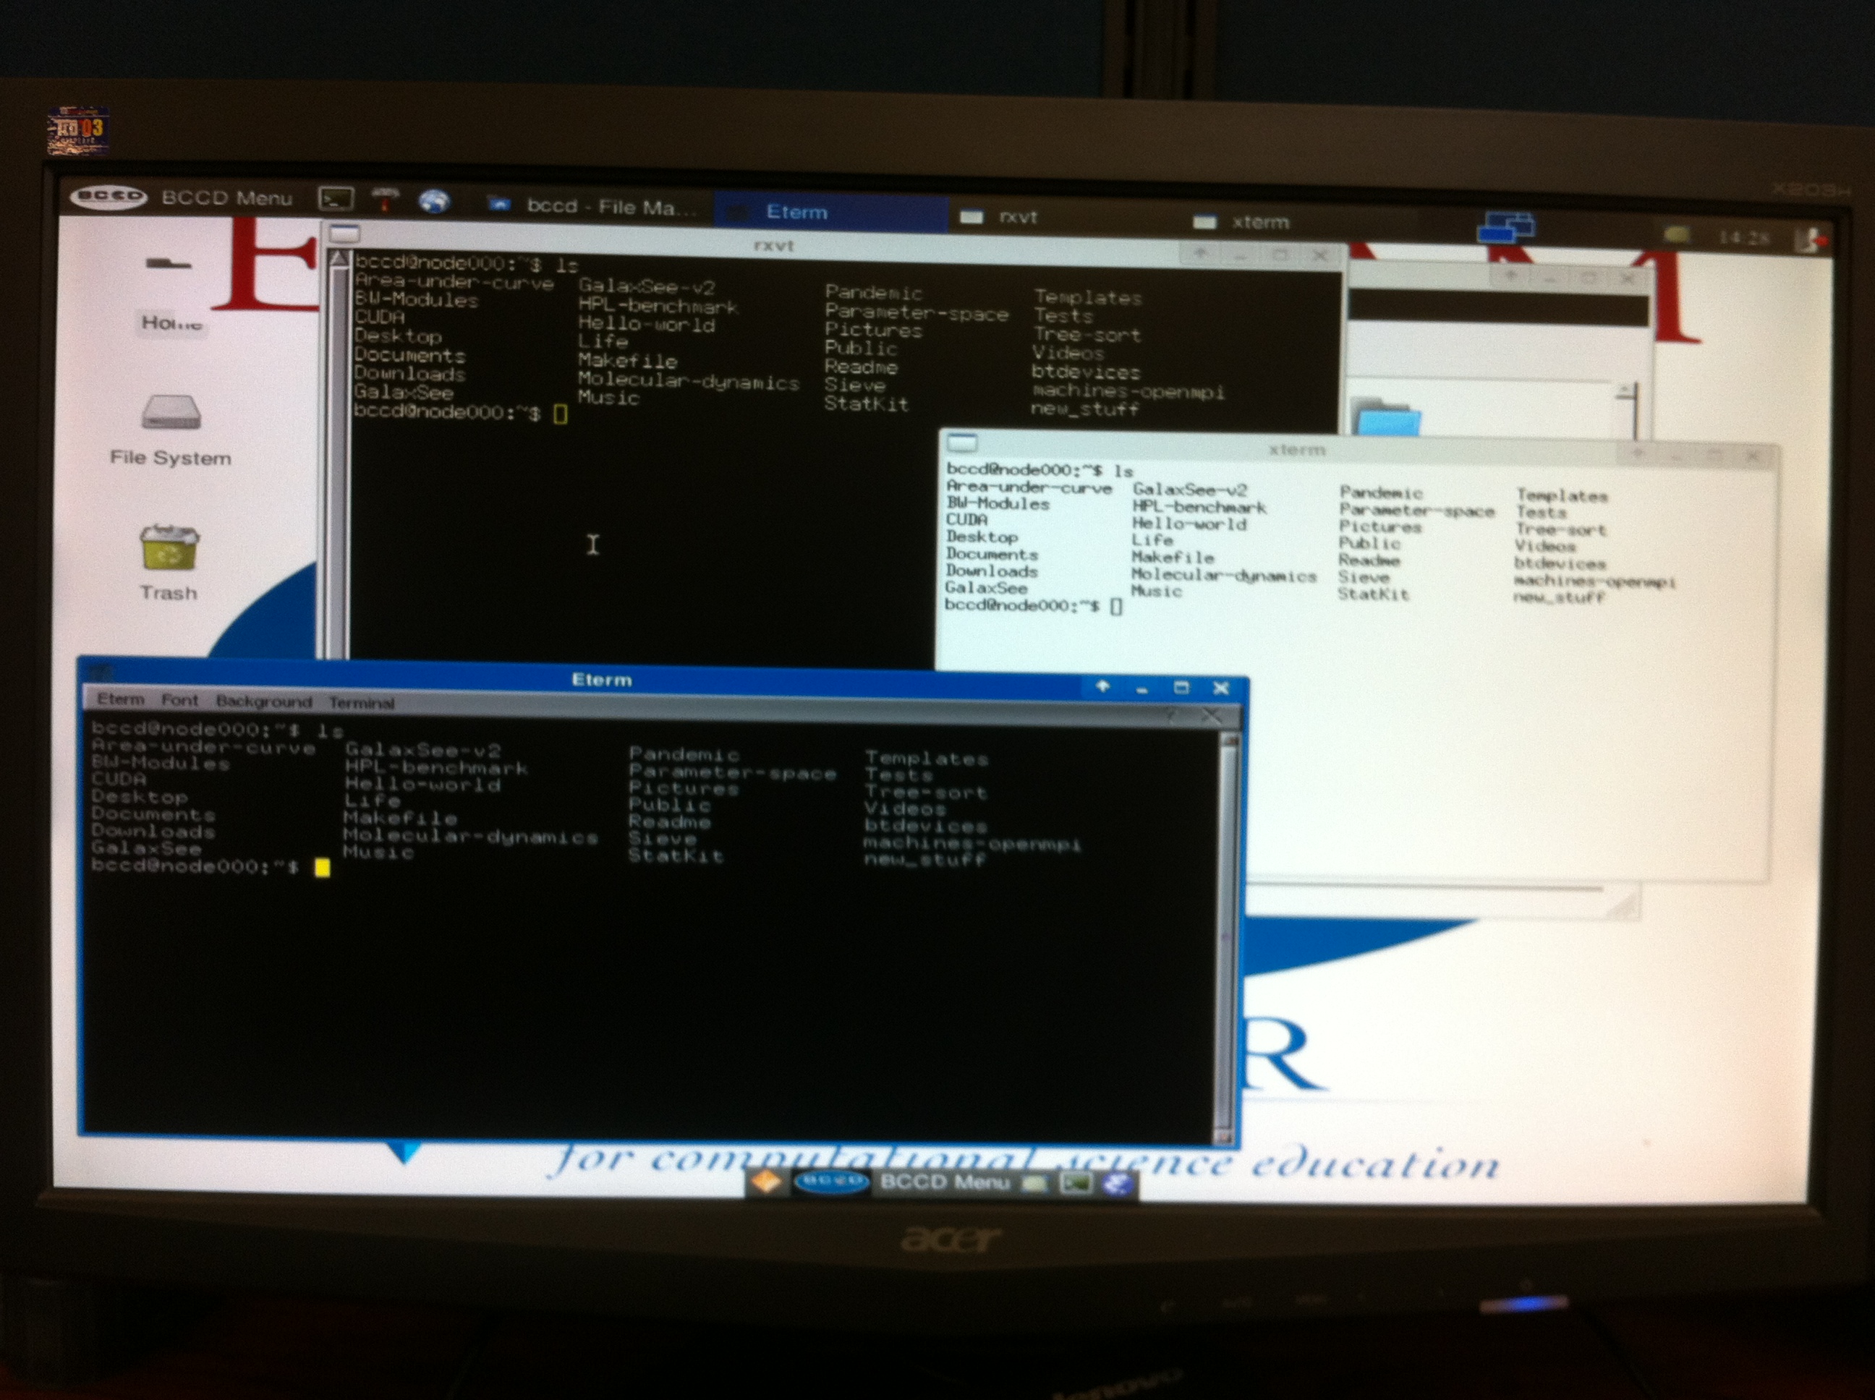Click orange diamond icon in bottom panel
This screenshot has width=1875, height=1400.
pyautogui.click(x=767, y=1180)
